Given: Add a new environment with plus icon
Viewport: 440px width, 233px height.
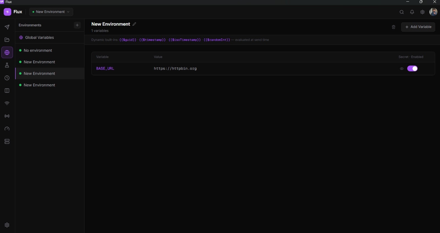Looking at the screenshot, I should coord(77,25).
